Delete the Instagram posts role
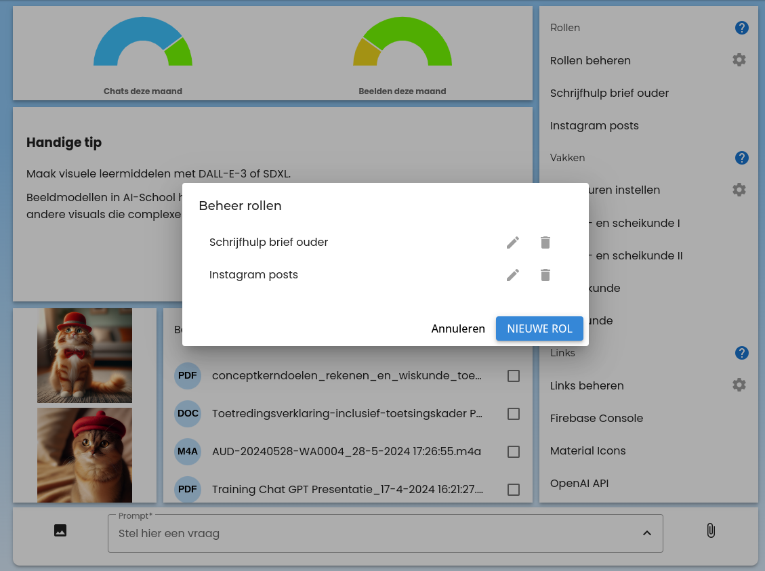 point(545,275)
